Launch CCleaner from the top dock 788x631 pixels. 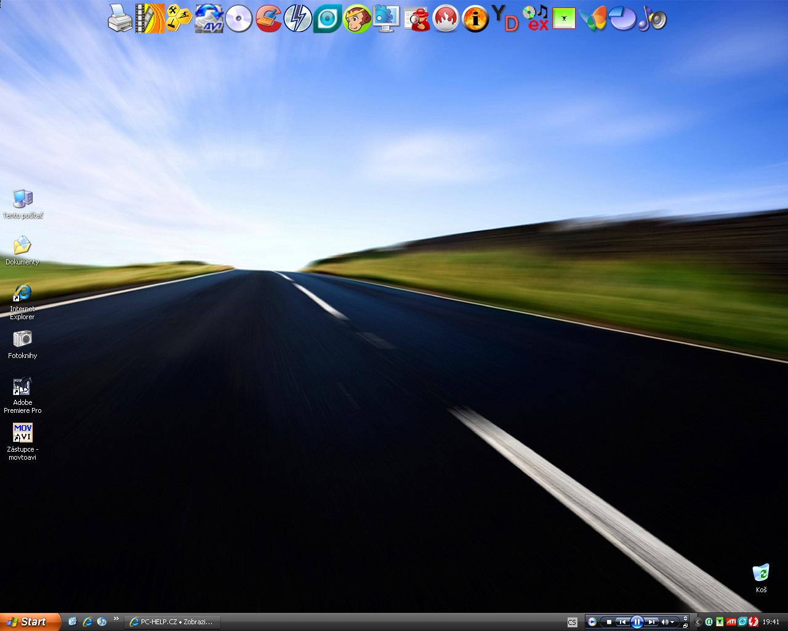click(268, 18)
